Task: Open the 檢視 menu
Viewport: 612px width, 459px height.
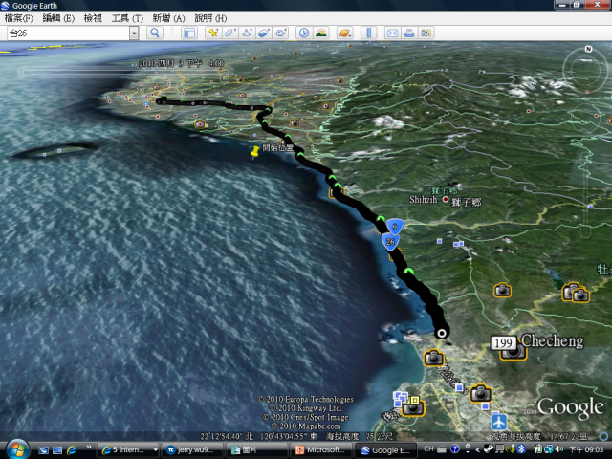Action: pos(93,18)
